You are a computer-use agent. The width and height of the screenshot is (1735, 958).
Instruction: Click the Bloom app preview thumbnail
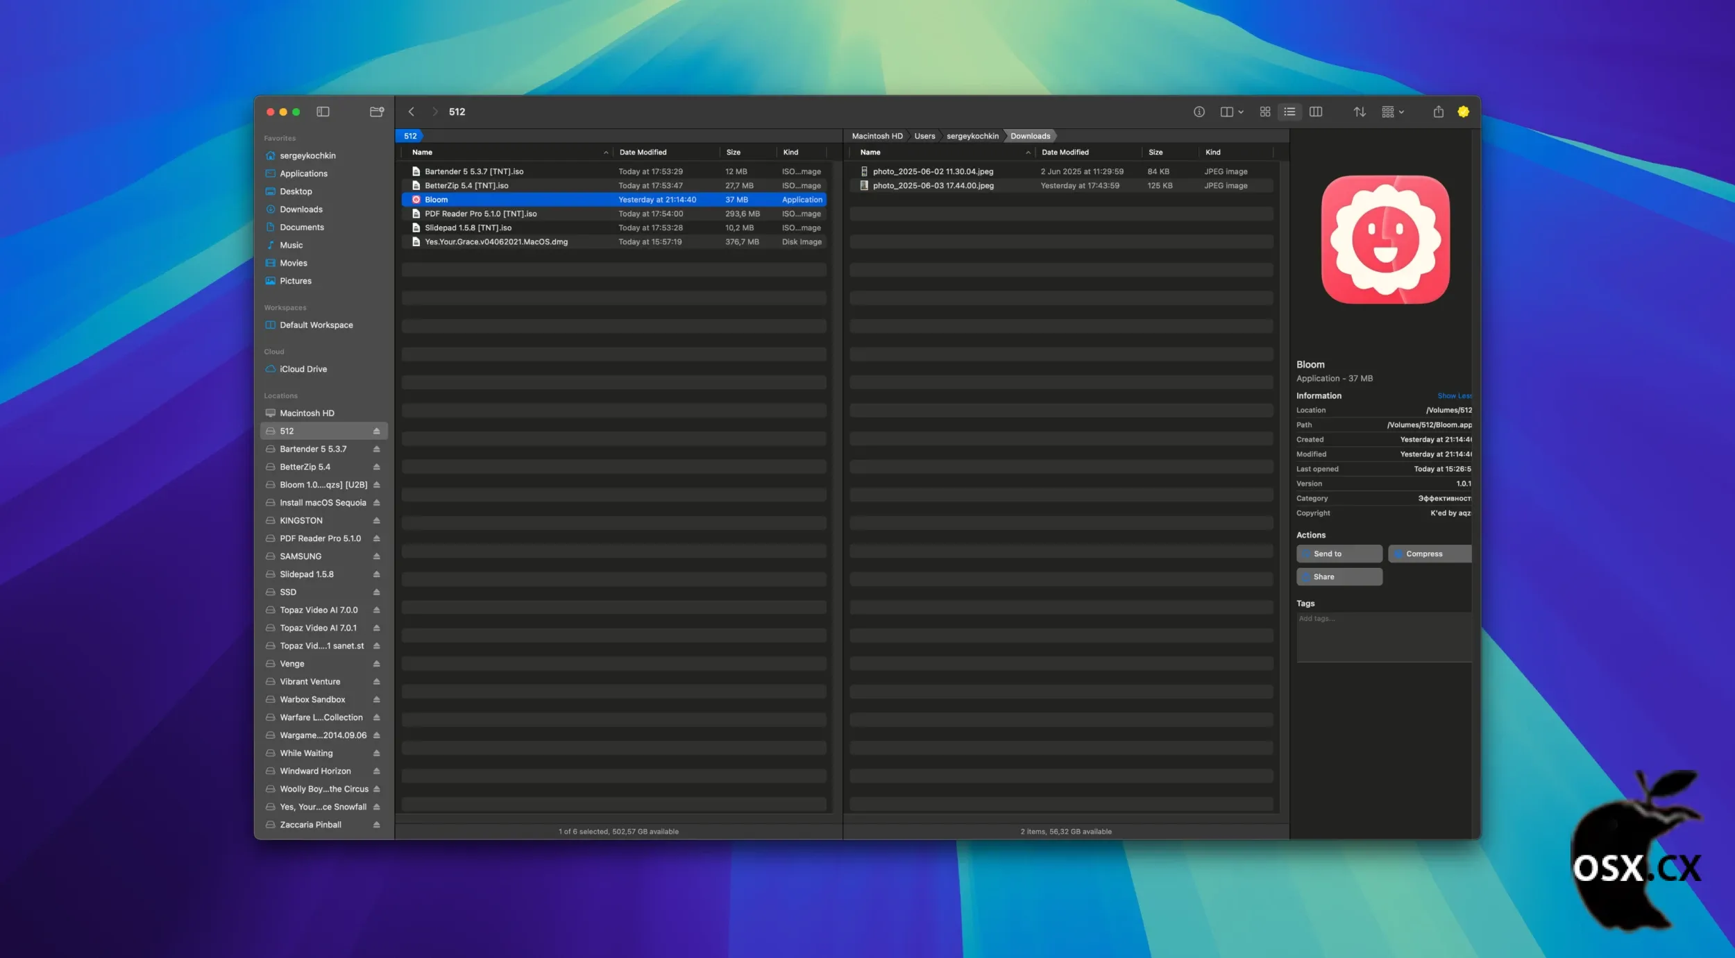1385,240
